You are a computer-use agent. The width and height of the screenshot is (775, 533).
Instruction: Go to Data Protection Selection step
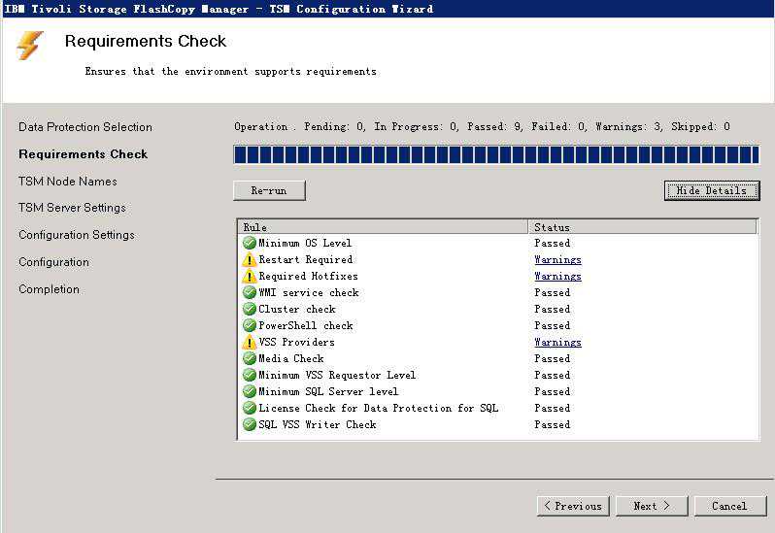click(x=85, y=127)
